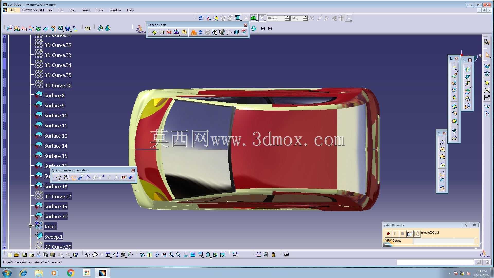Toggle the green protractor snap icon
This screenshot has width=494, height=278.
pos(253,18)
